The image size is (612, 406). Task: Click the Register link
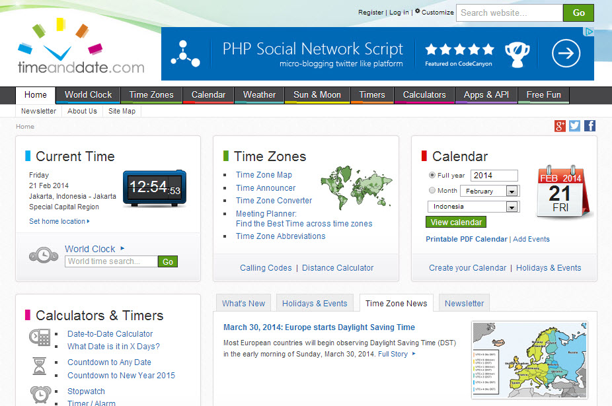[x=371, y=13]
